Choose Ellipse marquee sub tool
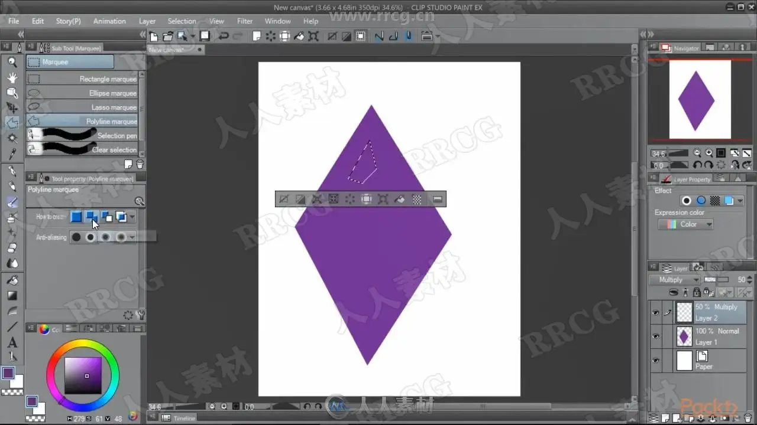The image size is (757, 425). [82, 93]
